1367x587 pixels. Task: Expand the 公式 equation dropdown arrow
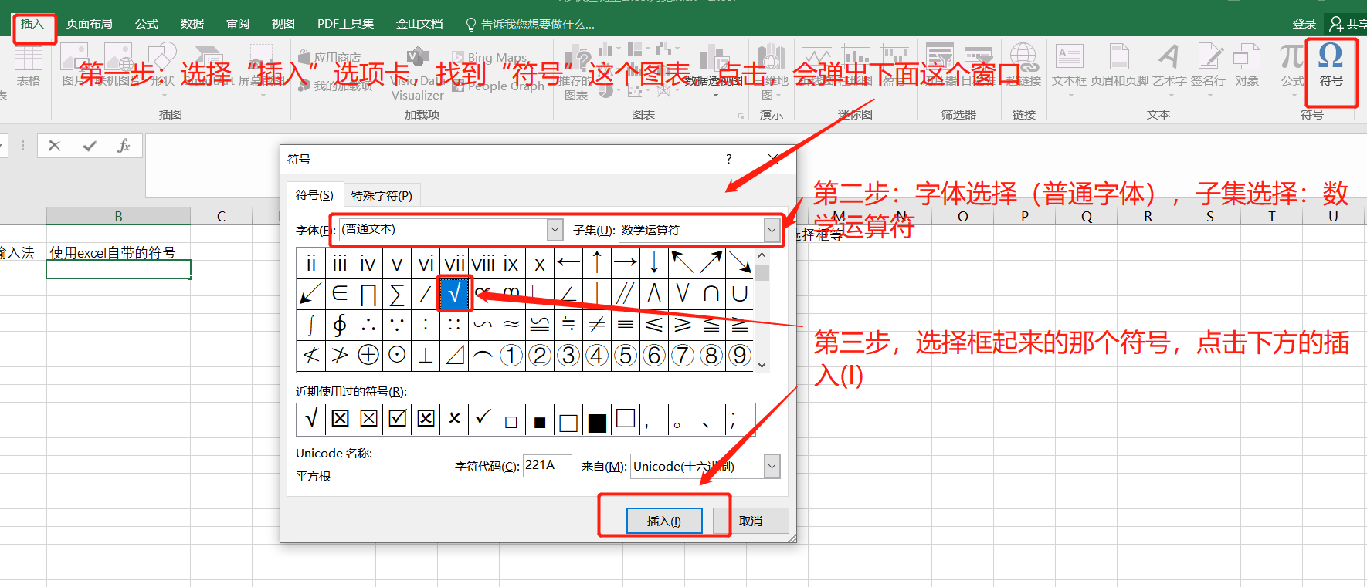pyautogui.click(x=1293, y=96)
